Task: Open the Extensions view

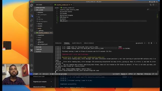Action: pyautogui.click(x=31, y=25)
